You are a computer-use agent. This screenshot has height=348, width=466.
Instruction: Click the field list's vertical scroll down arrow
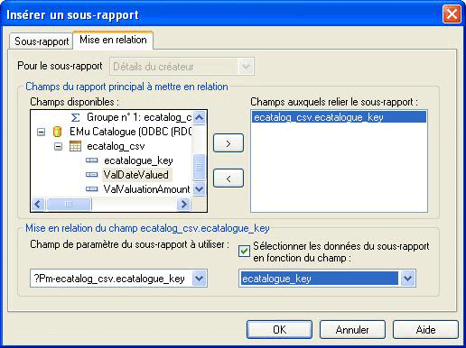(199, 189)
